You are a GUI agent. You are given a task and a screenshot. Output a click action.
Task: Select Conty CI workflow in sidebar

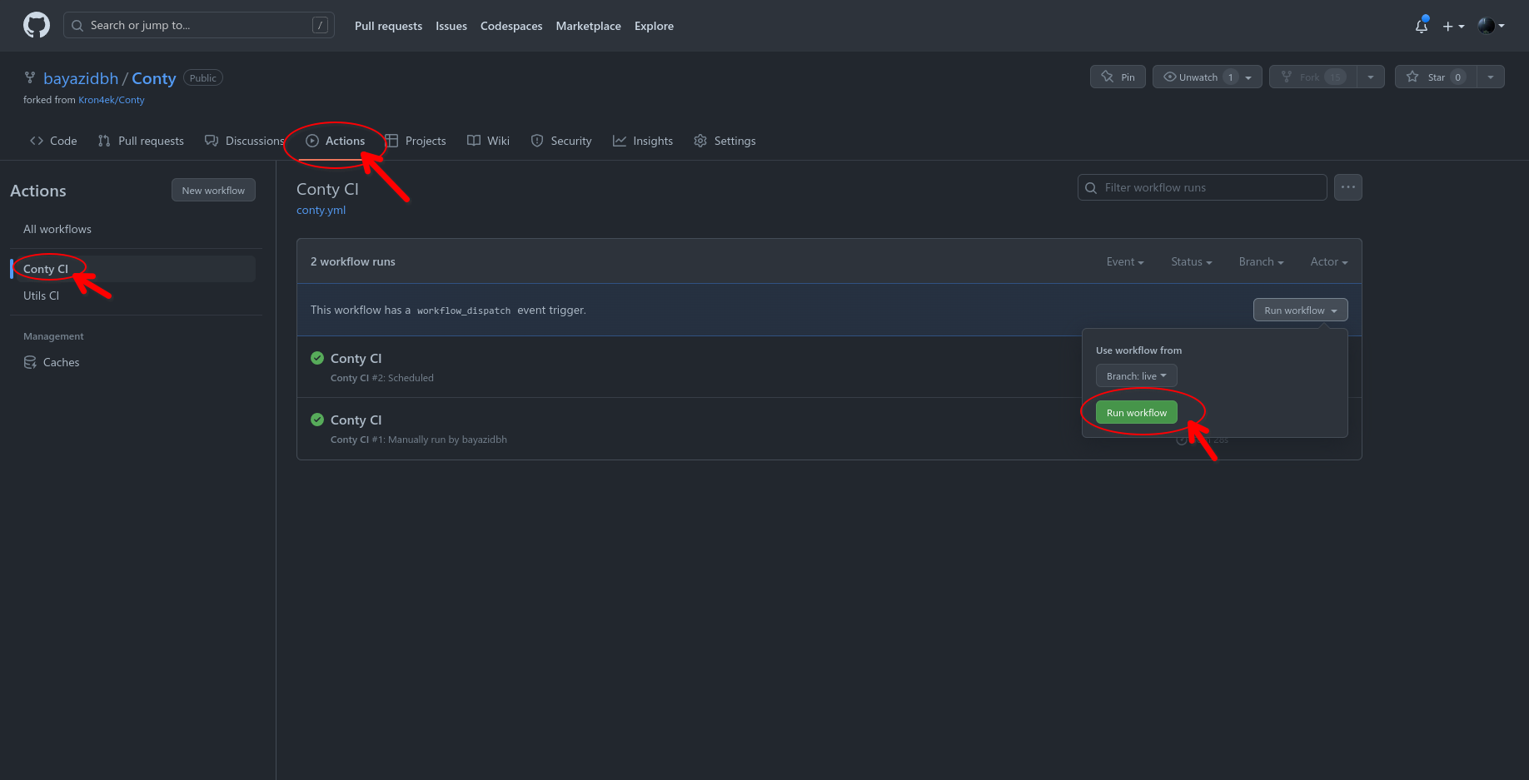133,269
